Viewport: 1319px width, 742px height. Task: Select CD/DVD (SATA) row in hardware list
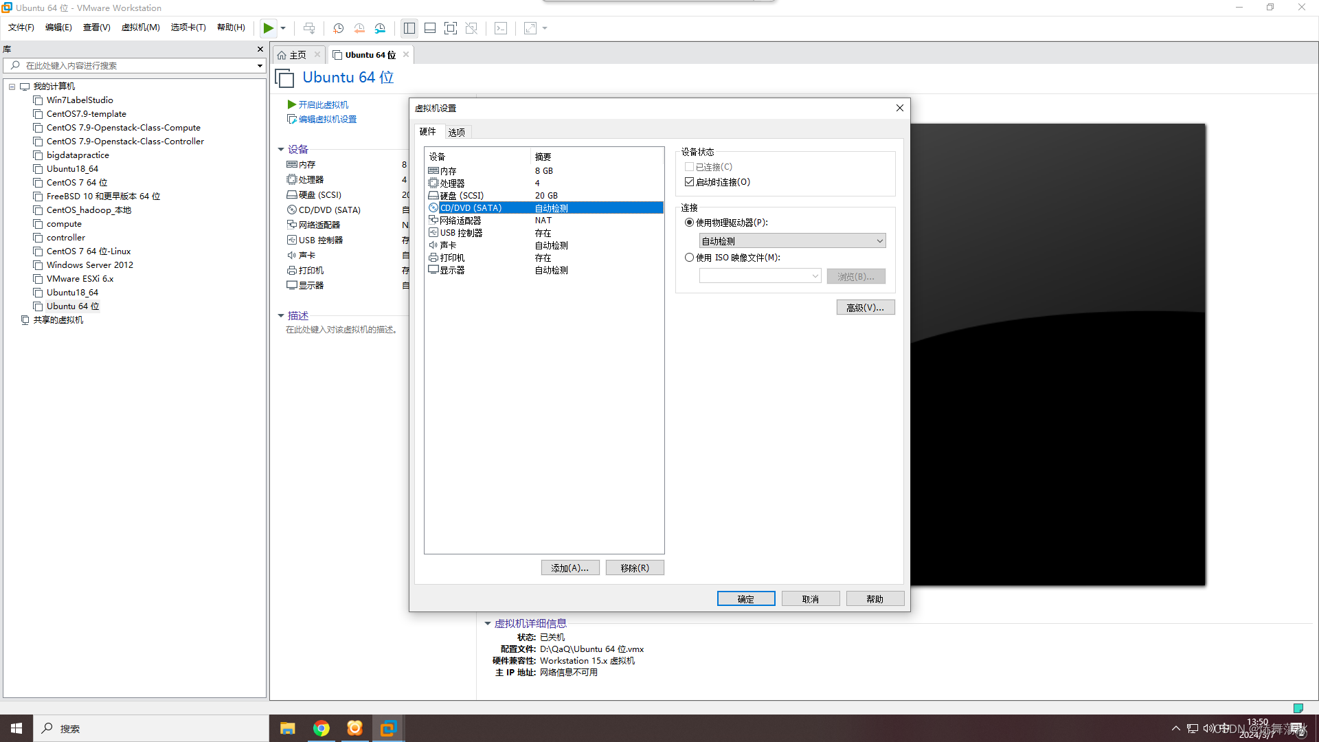click(x=545, y=207)
